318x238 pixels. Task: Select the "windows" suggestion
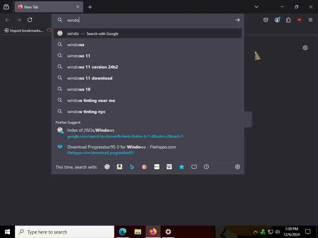coord(148,45)
